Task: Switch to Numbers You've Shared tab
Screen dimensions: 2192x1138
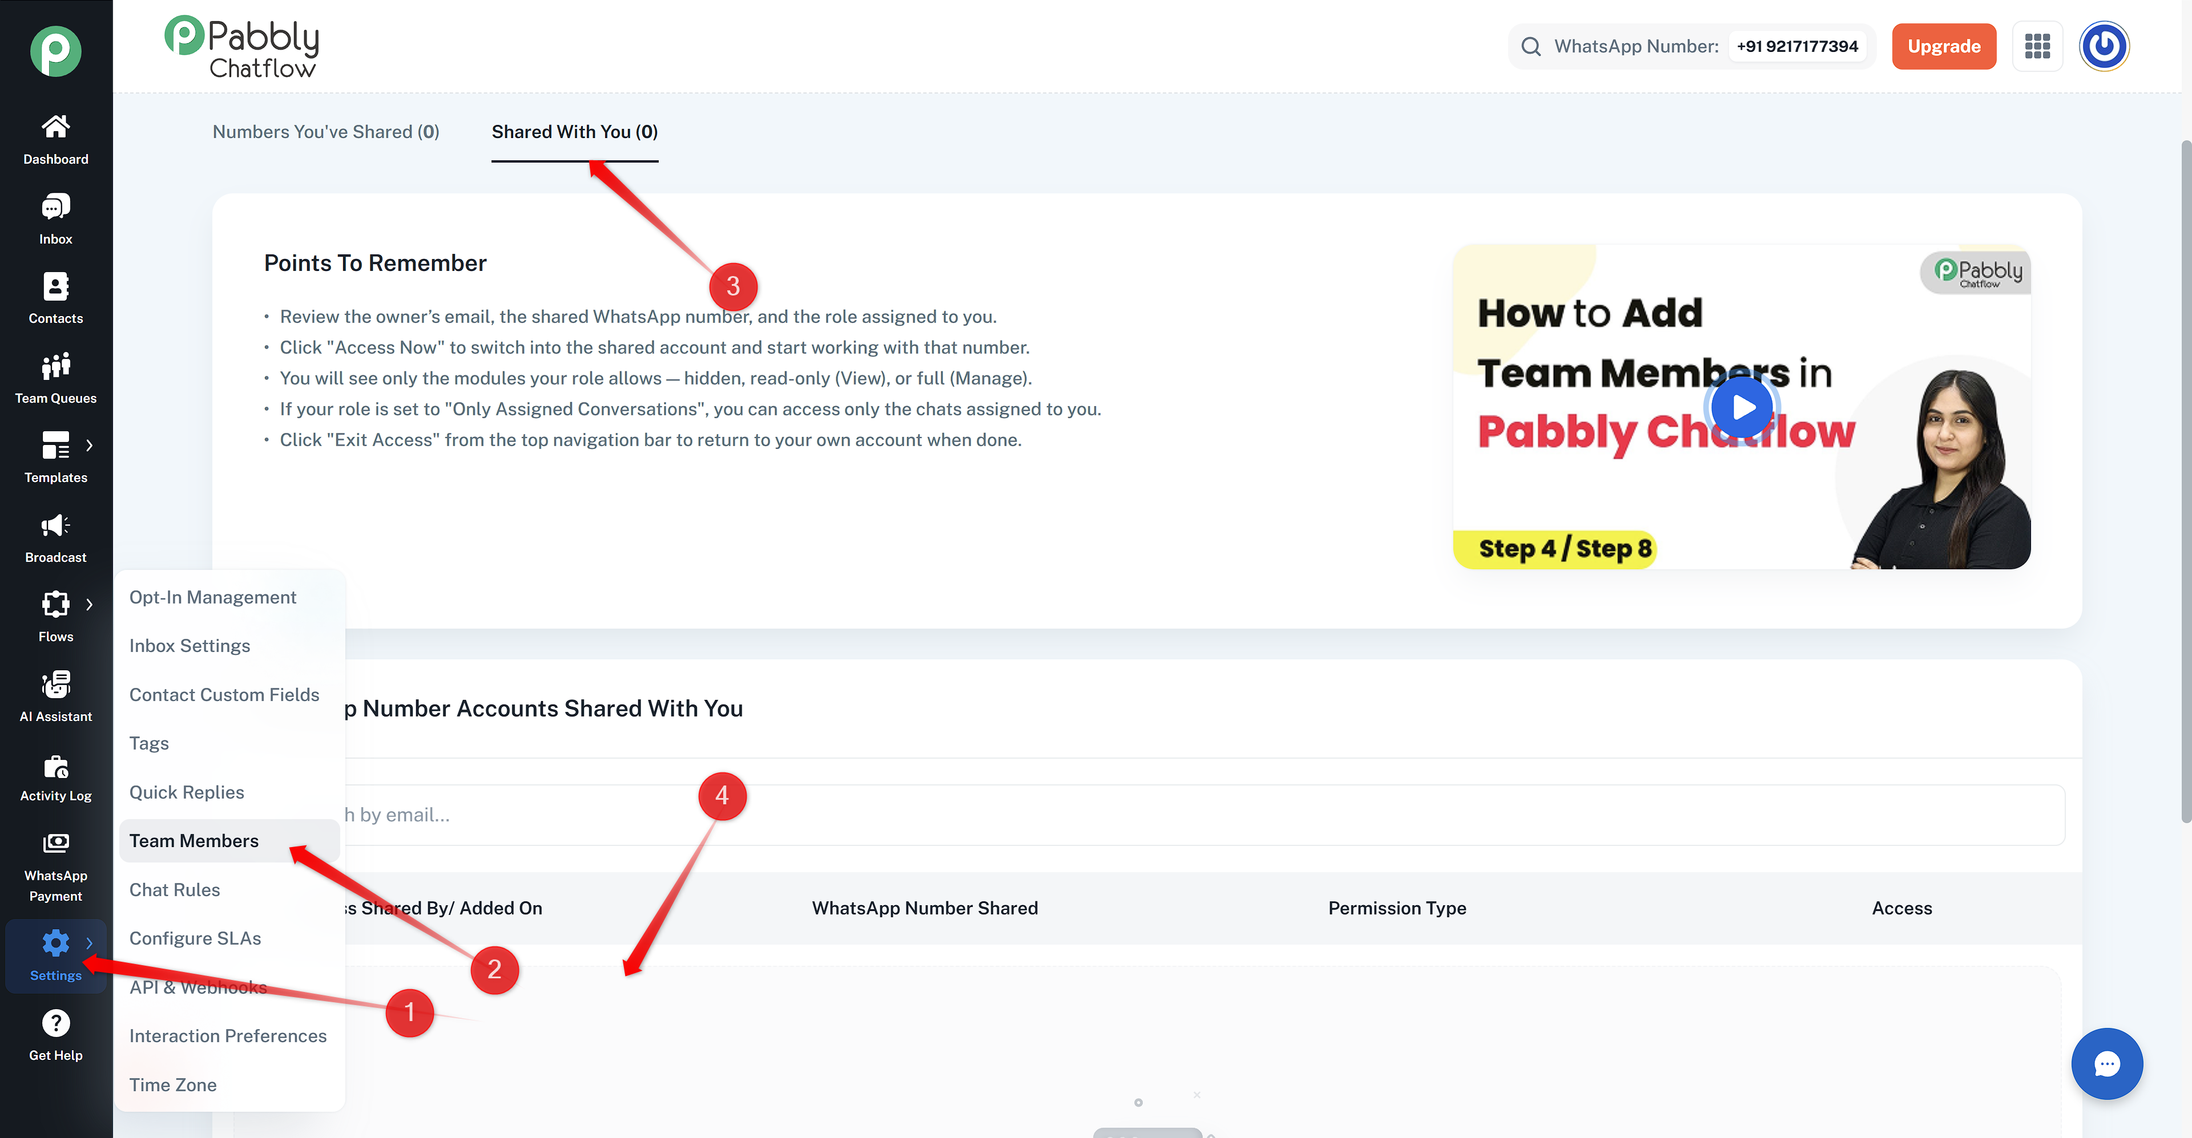Action: point(326,132)
